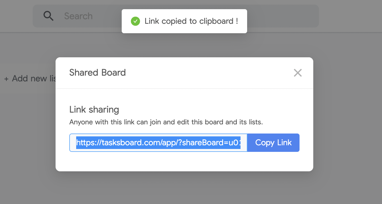
Task: Copy the board sharing link
Action: [273, 142]
